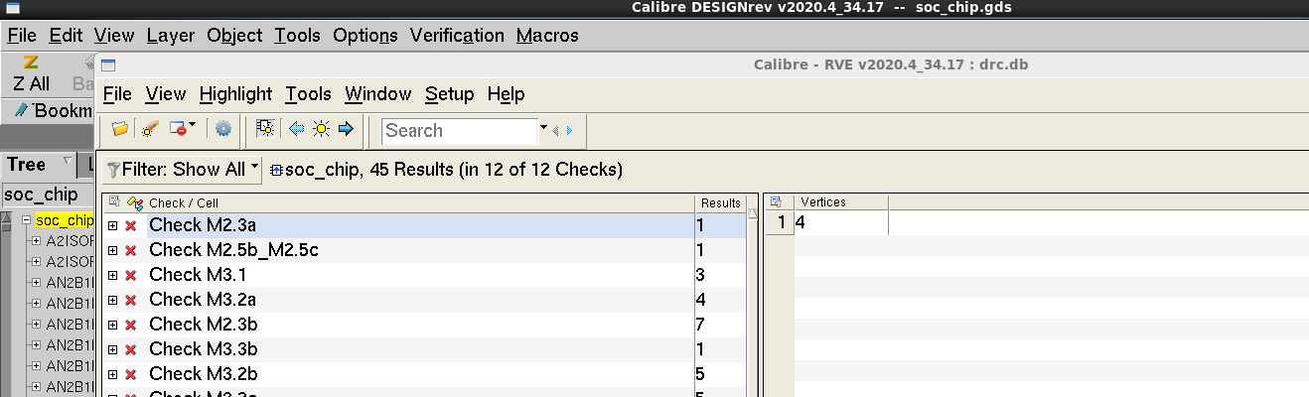The image size is (1309, 397).
Task: Expand Check M2.3a row
Action: click(x=113, y=226)
